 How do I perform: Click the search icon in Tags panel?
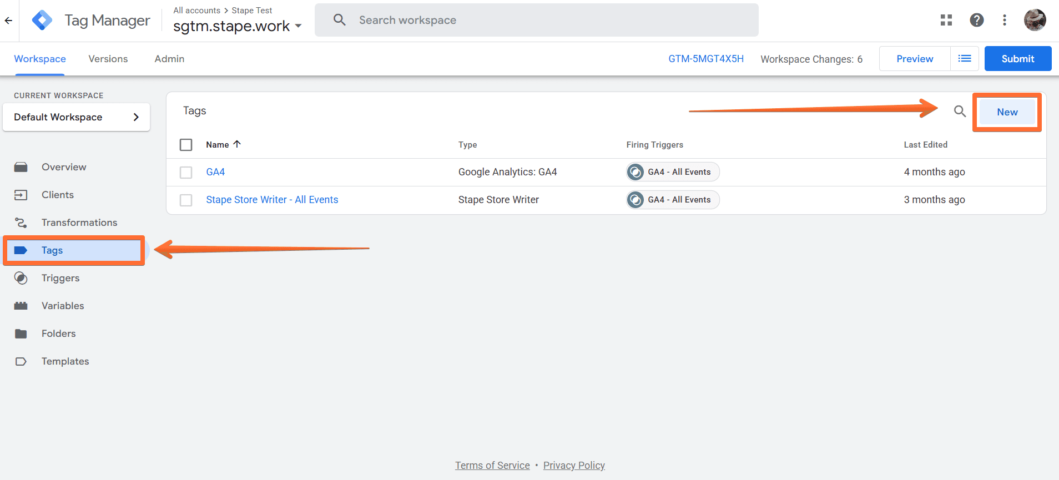click(960, 112)
